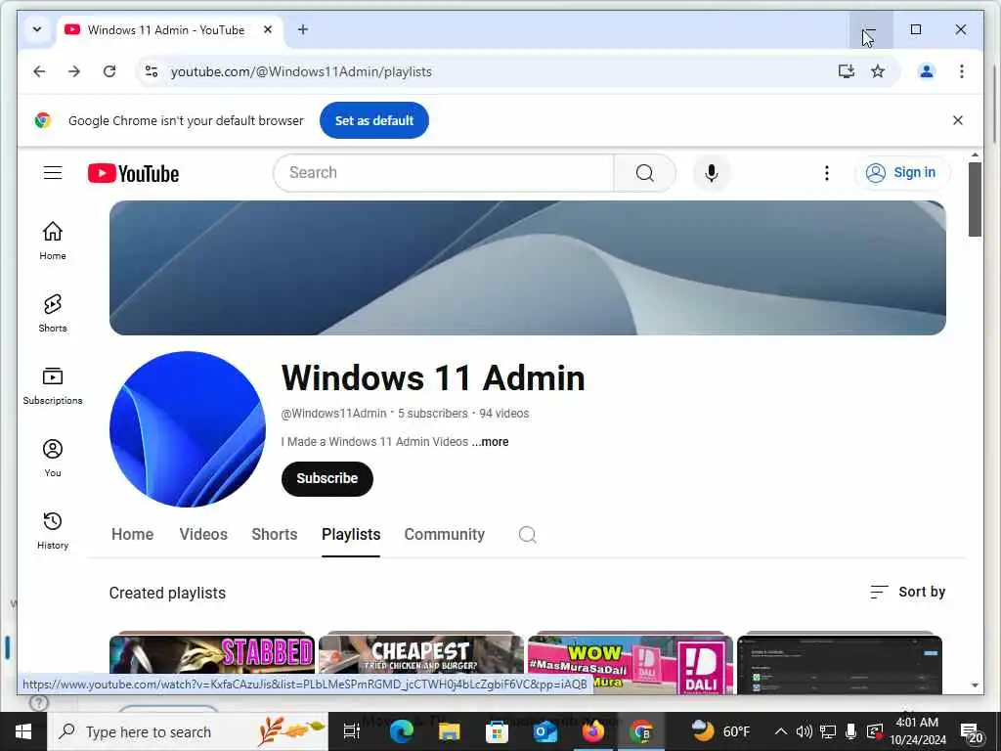Click the YouTube search field
This screenshot has width=1001, height=751.
pyautogui.click(x=444, y=173)
